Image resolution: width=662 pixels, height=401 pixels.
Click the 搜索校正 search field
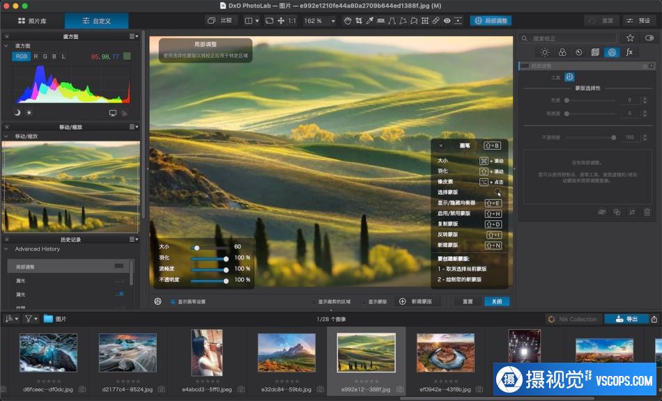click(568, 38)
